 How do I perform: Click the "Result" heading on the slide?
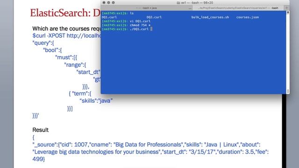click(x=41, y=130)
